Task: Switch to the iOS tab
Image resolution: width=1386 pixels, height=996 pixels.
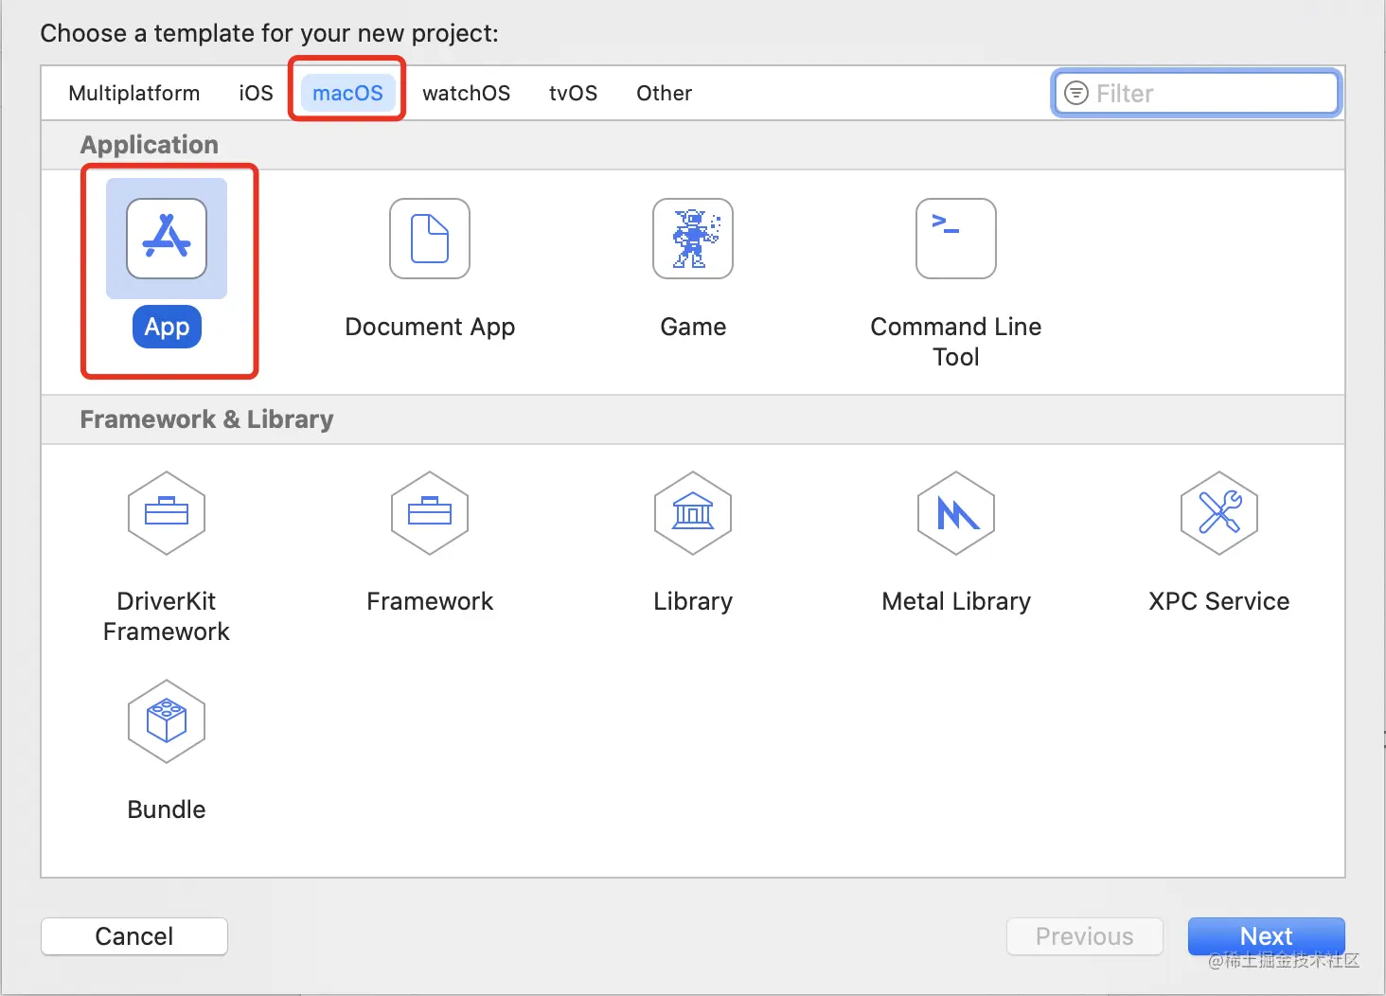Action: (x=256, y=93)
